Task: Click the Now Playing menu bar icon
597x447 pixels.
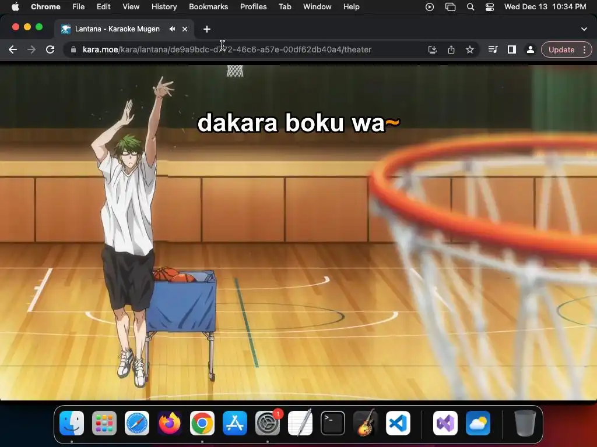Action: tap(430, 7)
